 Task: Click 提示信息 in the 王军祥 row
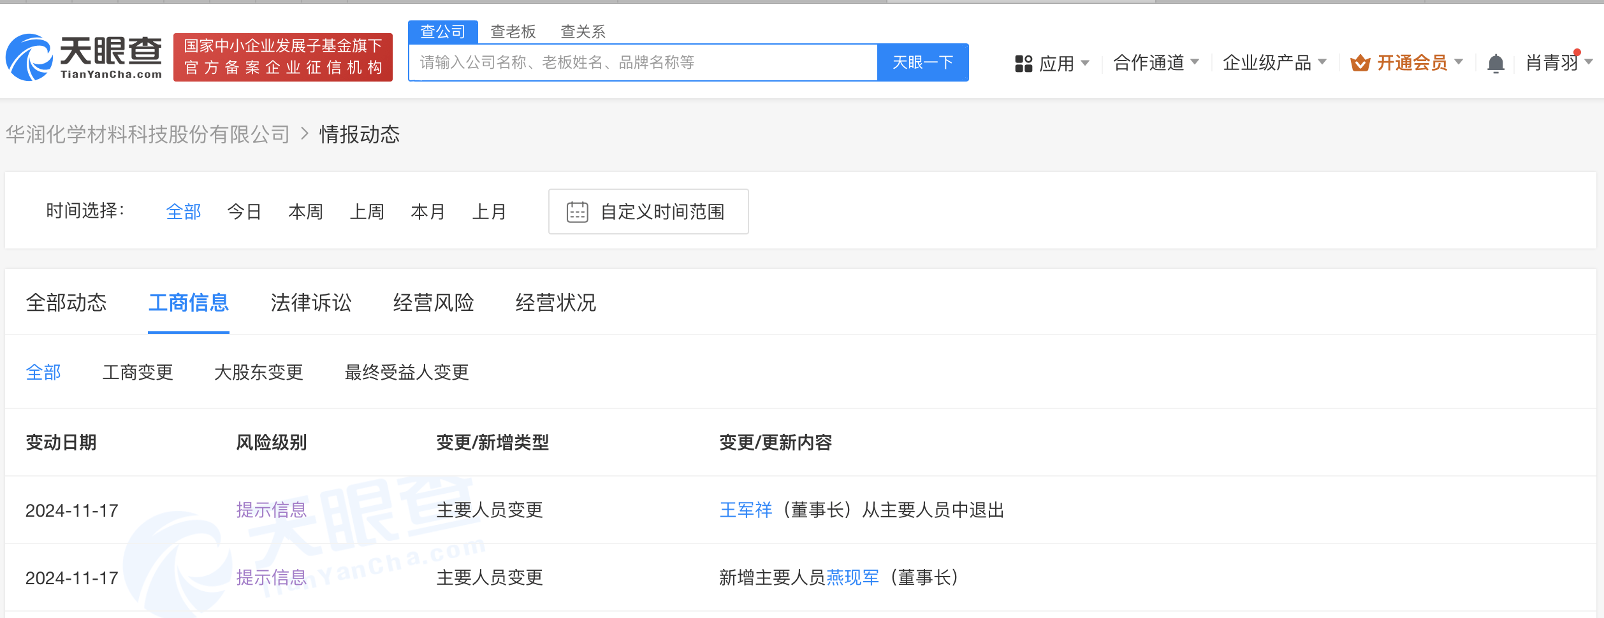click(272, 510)
